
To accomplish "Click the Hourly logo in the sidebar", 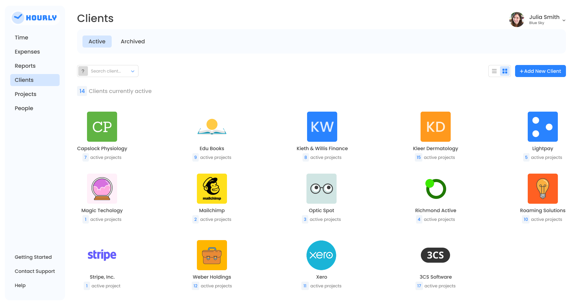I will pyautogui.click(x=35, y=18).
